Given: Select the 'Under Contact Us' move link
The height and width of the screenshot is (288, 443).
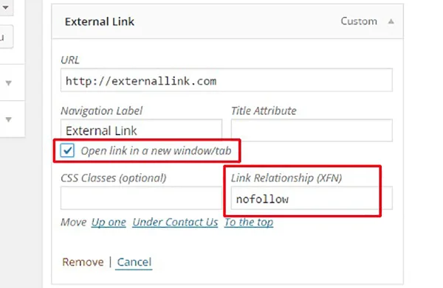Looking at the screenshot, I should [175, 222].
